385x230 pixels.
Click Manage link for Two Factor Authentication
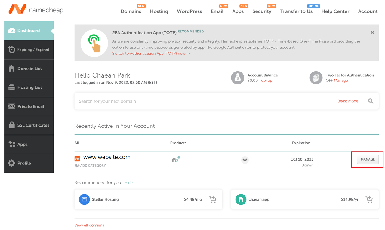pyautogui.click(x=341, y=81)
